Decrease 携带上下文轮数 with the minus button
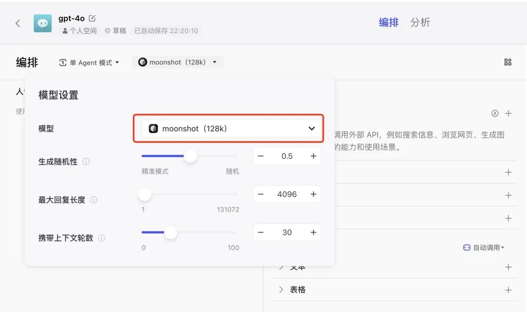The image size is (527, 312). tap(261, 233)
